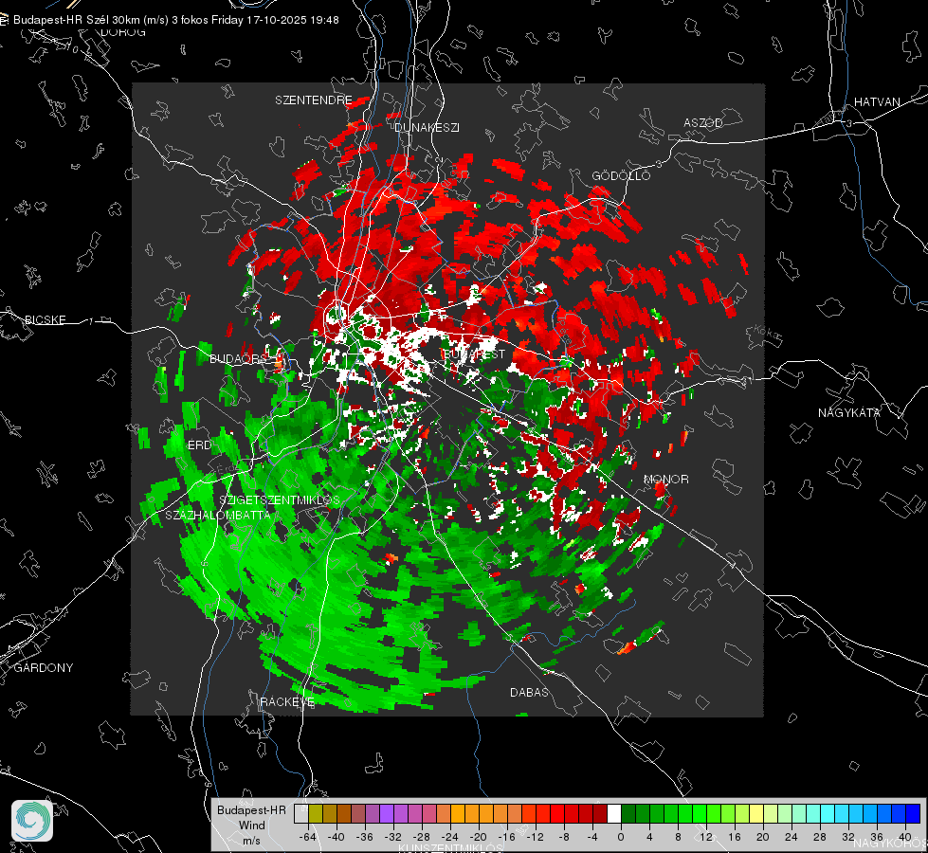Click the 40 value on the legend scale
Viewport: 928px width, 853px height.
tap(905, 837)
